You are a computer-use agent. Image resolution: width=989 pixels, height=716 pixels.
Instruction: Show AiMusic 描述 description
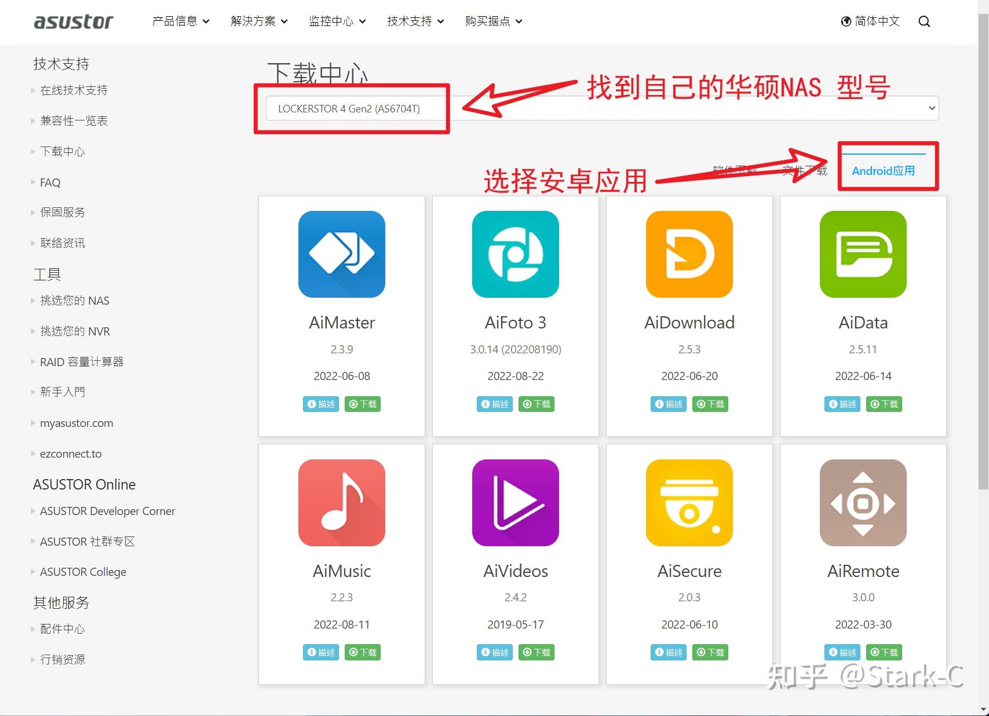321,652
